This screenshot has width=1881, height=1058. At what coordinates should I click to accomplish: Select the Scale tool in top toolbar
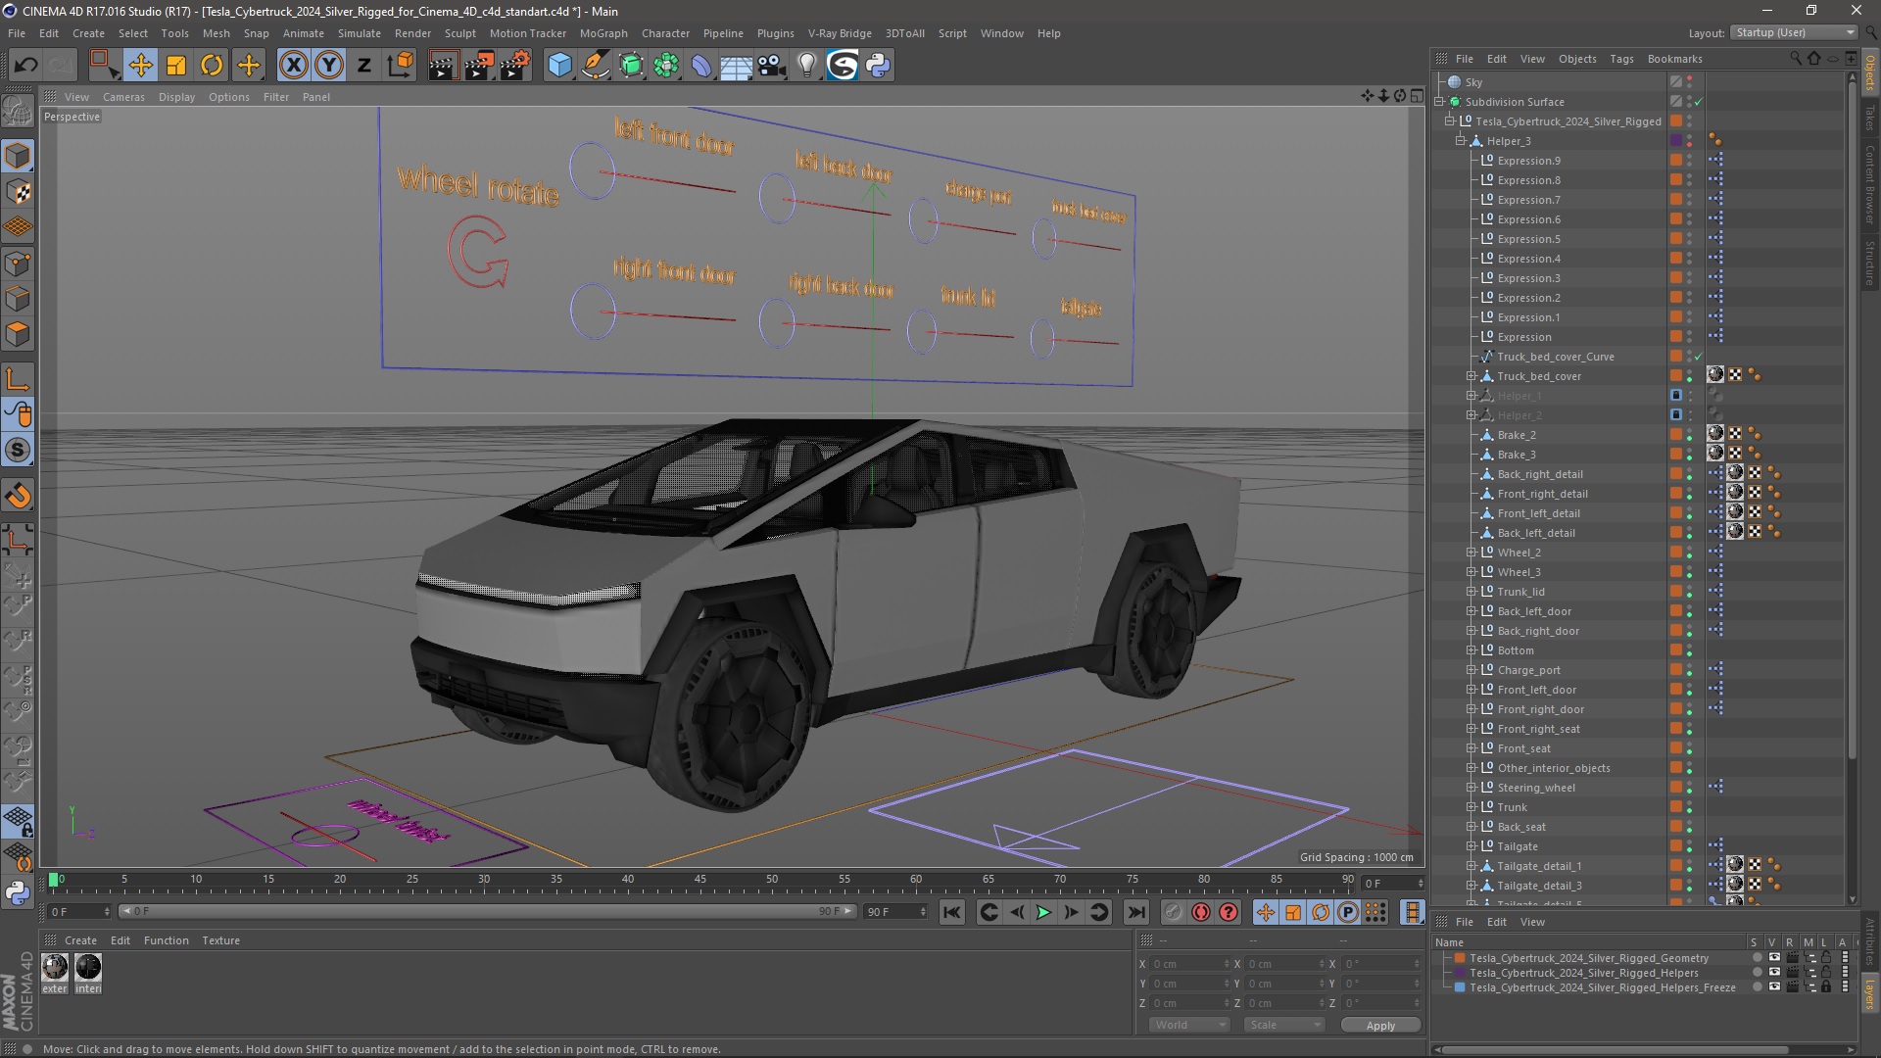click(176, 66)
